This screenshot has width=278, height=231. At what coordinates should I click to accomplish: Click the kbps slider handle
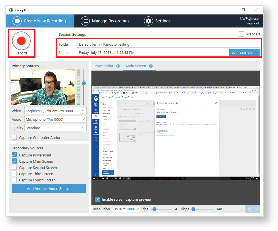pyautogui.click(x=193, y=209)
